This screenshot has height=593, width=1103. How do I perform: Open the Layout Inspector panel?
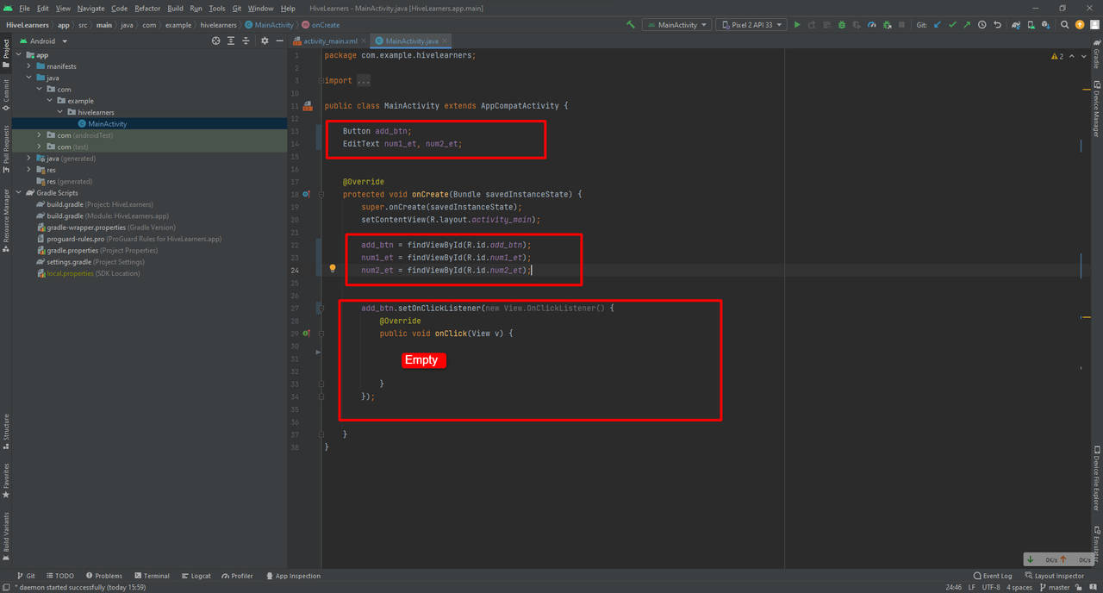(x=1055, y=576)
